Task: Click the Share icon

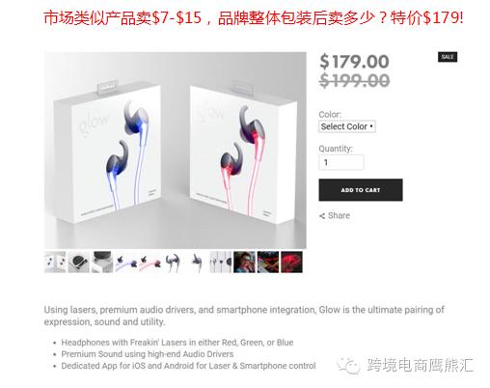Action: [x=322, y=216]
